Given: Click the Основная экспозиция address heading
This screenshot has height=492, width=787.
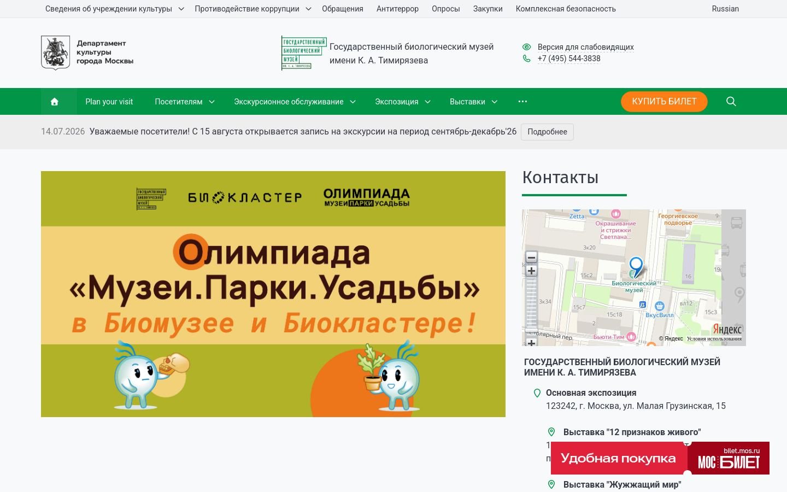Looking at the screenshot, I should (591, 393).
